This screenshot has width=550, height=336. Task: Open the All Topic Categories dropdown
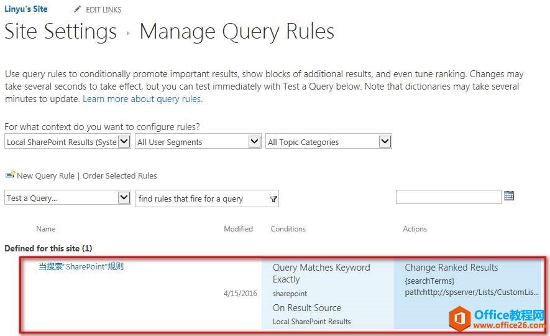click(x=328, y=142)
